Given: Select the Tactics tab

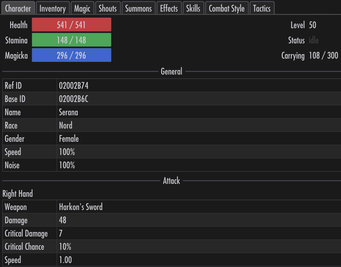Looking at the screenshot, I should (x=262, y=8).
